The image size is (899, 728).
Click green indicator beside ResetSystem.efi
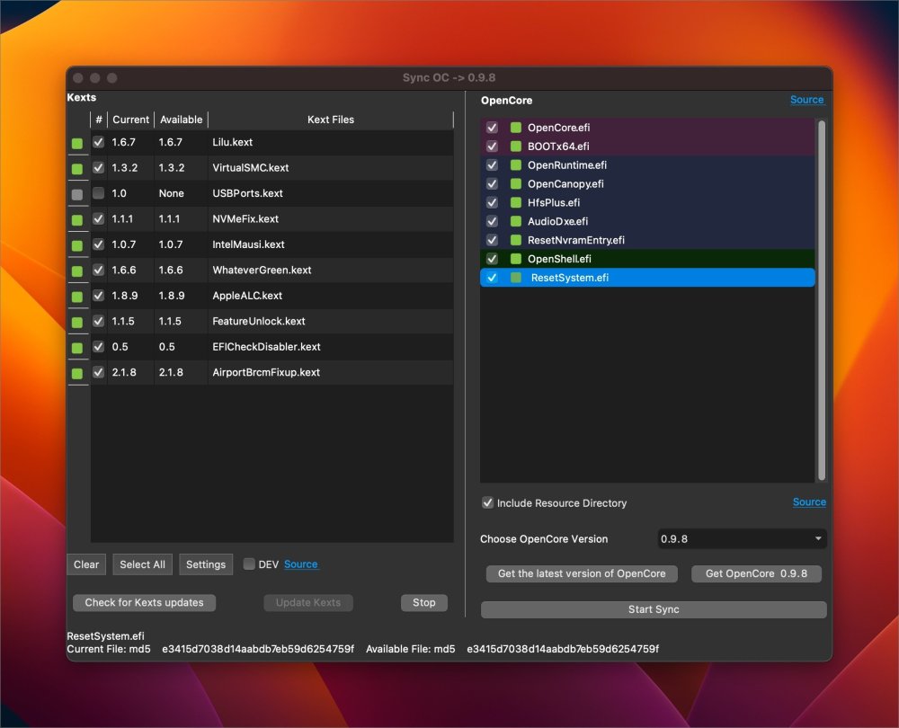click(x=516, y=278)
